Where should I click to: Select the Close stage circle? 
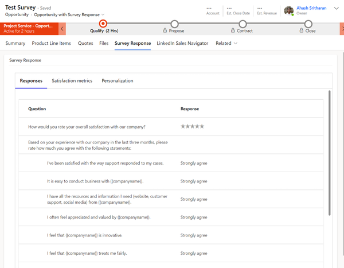[308, 24]
